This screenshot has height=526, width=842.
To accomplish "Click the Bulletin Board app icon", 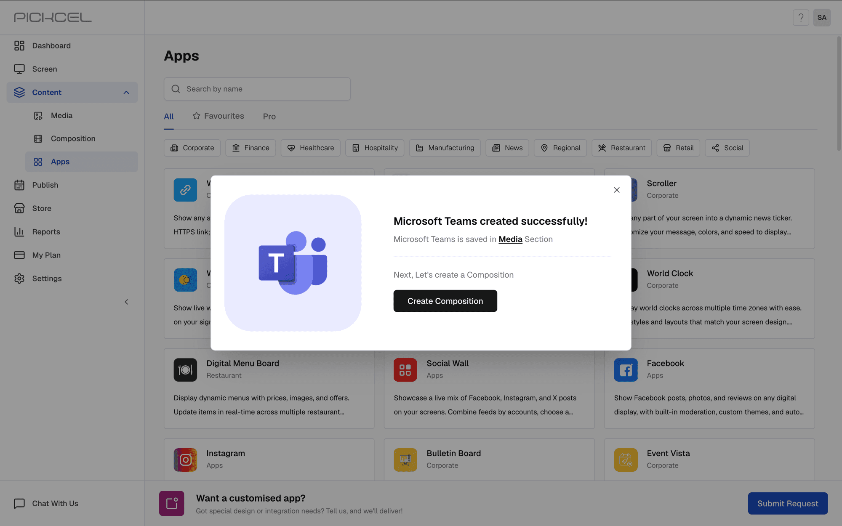I will [x=405, y=460].
